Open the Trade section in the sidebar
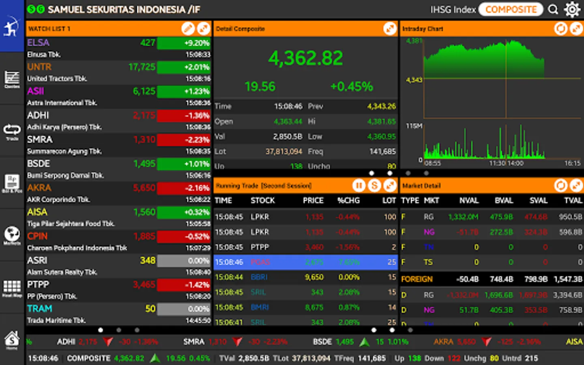This screenshot has width=584, height=365. click(x=12, y=132)
